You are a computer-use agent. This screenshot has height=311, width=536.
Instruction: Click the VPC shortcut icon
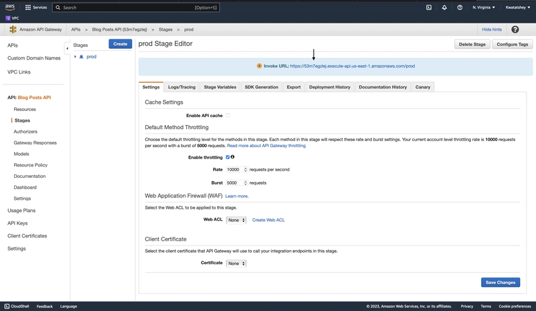pos(8,18)
